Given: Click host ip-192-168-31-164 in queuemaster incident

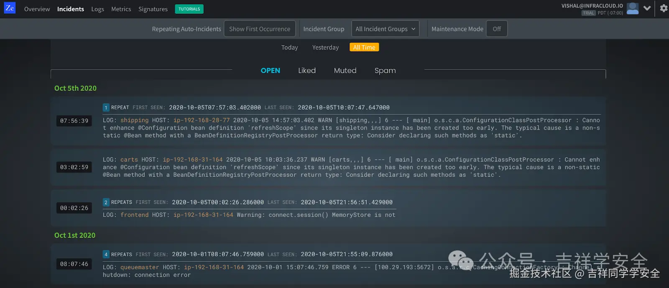Looking at the screenshot, I should (214, 267).
